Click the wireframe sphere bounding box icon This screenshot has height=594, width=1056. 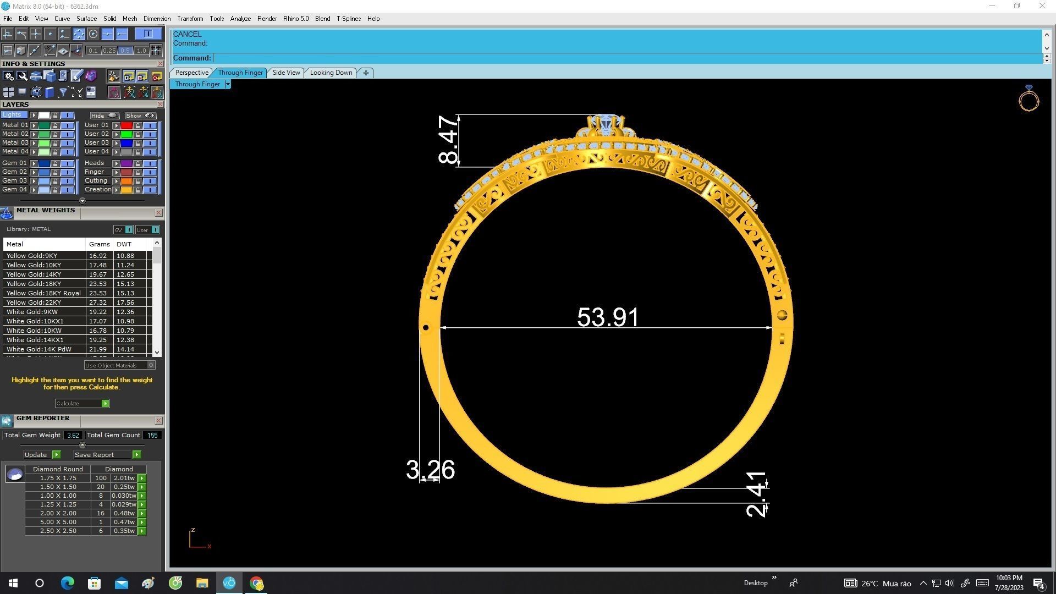[x=36, y=92]
